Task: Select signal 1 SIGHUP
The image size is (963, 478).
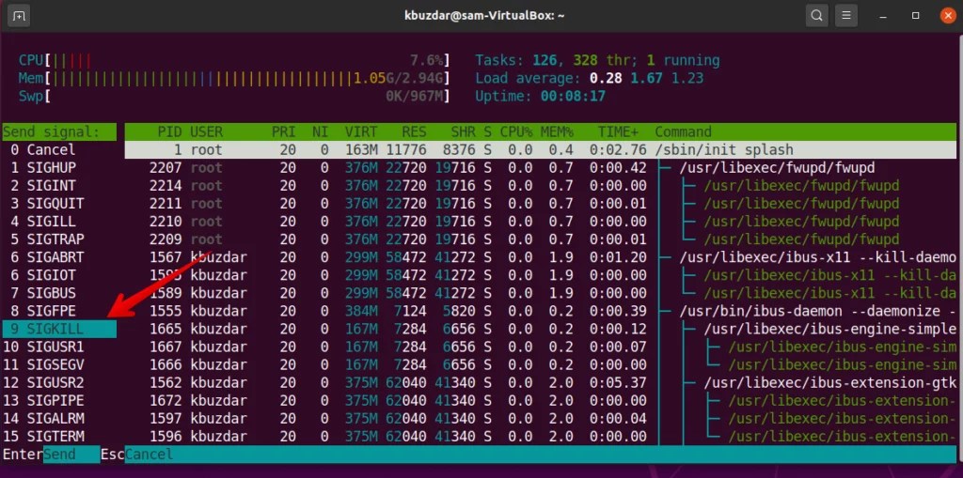Action: [59, 167]
